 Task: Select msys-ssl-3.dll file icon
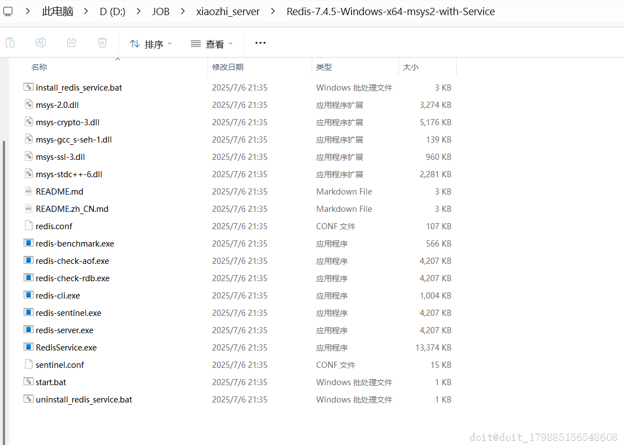click(x=28, y=156)
